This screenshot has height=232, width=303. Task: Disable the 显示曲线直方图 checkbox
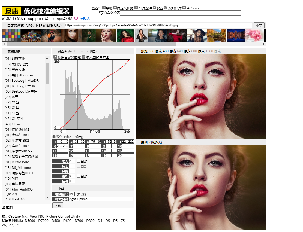click(x=83, y=57)
